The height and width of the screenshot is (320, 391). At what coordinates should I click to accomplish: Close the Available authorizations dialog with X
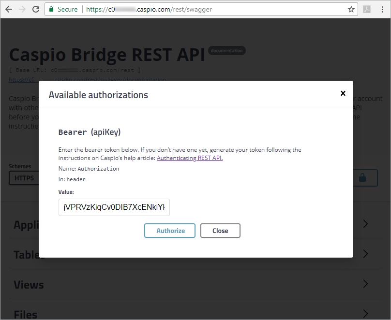click(x=343, y=93)
